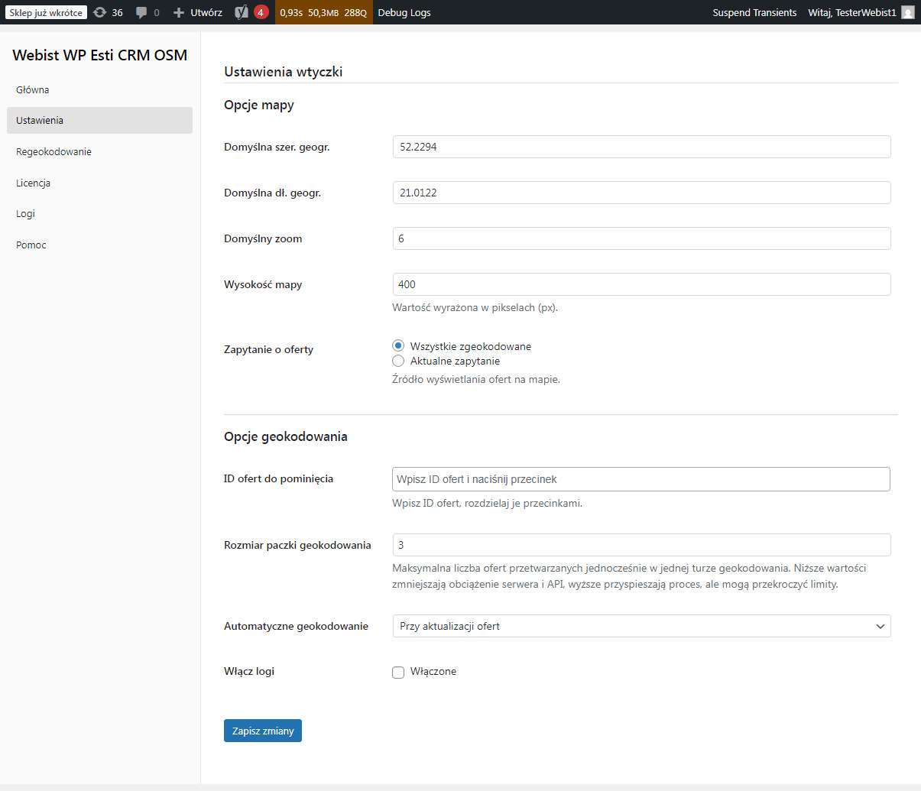Click the Zapisz zmiany button
The image size is (921, 791).
(263, 731)
